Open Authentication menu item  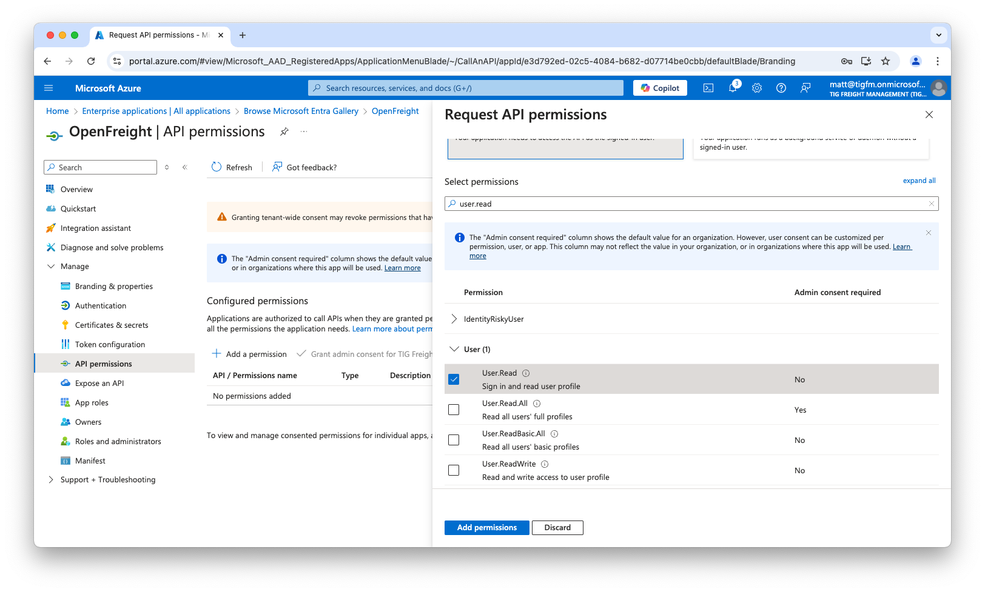[x=101, y=306]
